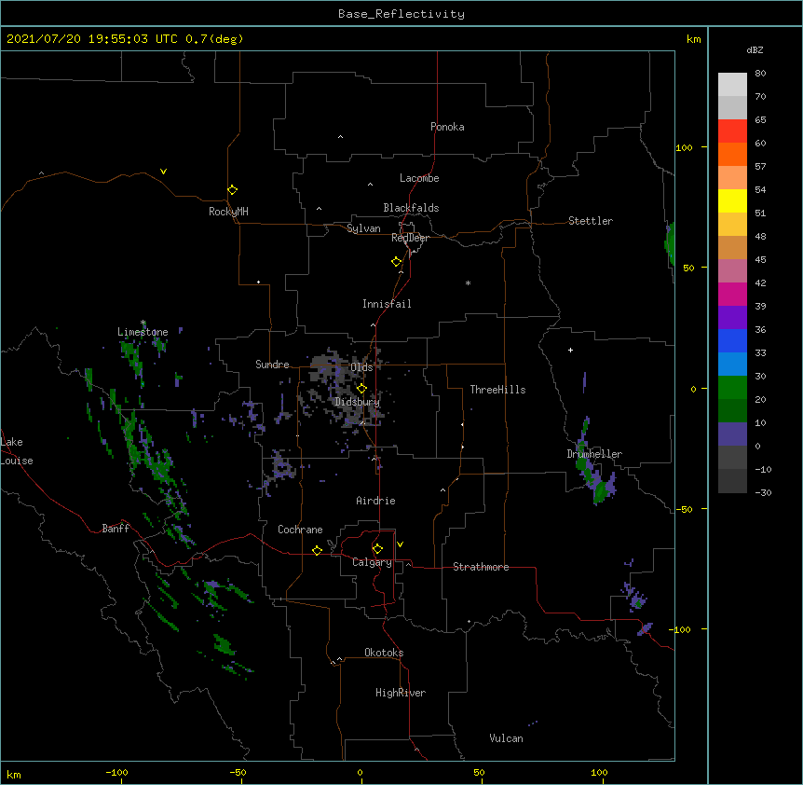This screenshot has width=803, height=785.
Task: Click the Okotoks map label
Action: 384,653
